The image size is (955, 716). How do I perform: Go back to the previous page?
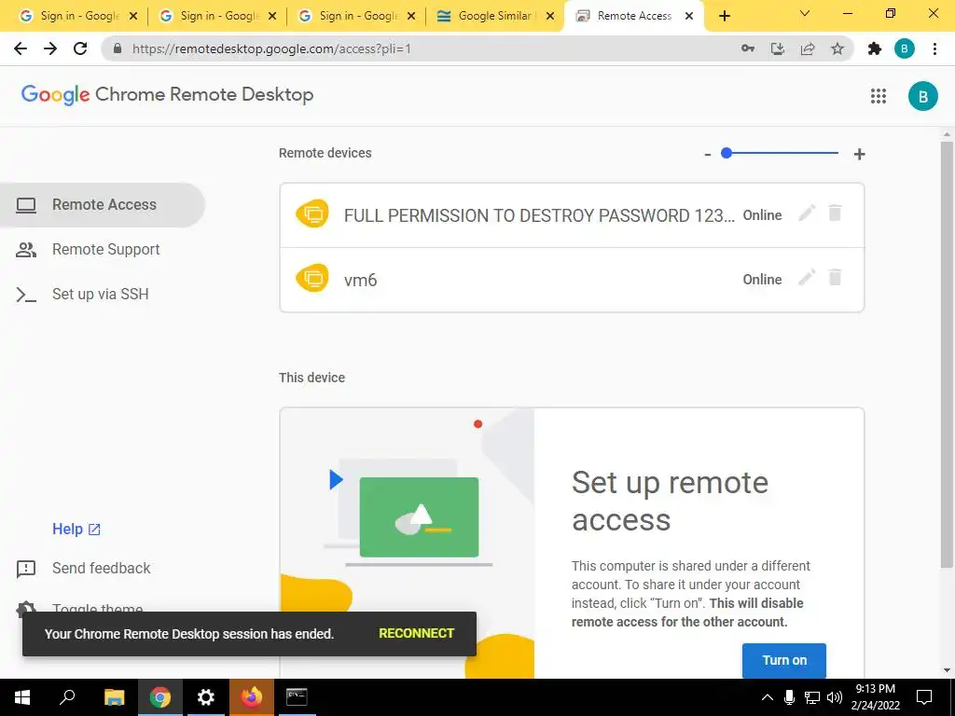point(21,48)
